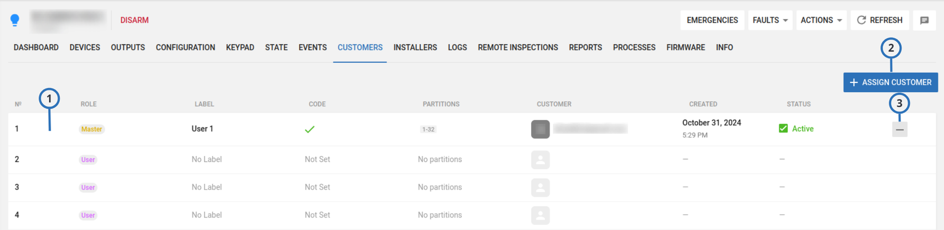Click the 1-32 partitions chip
Image resolution: width=944 pixels, height=230 pixels.
pos(428,129)
